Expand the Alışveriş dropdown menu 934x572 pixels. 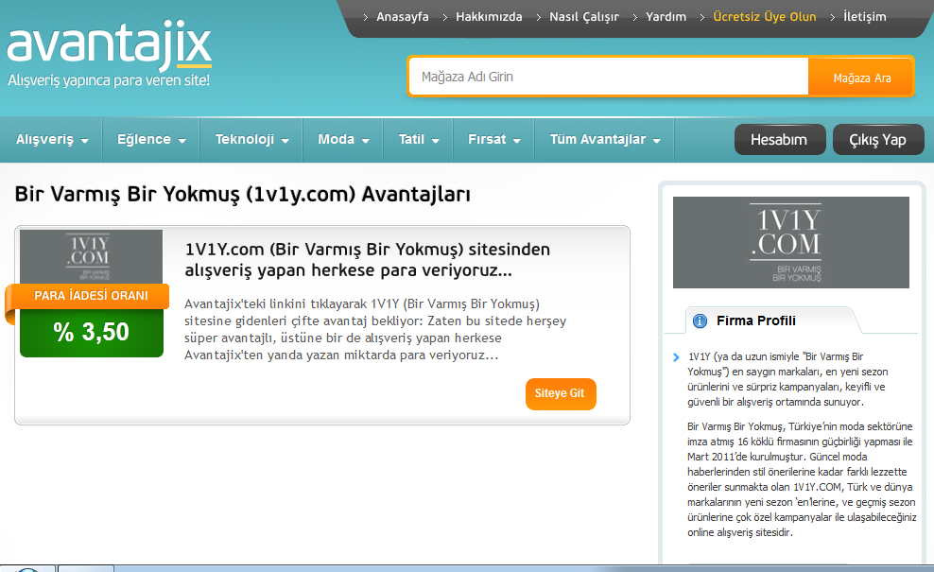pos(52,139)
